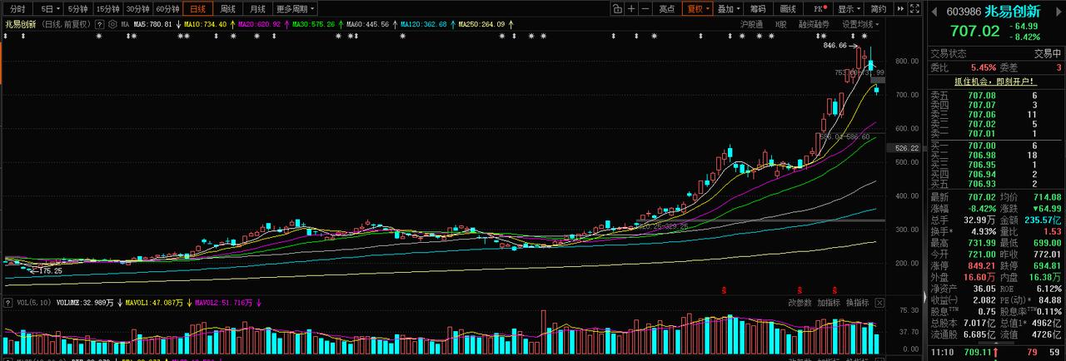This screenshot has height=361, width=1066.
Task: Switch to the 周线 weekly tab
Action: (x=227, y=9)
